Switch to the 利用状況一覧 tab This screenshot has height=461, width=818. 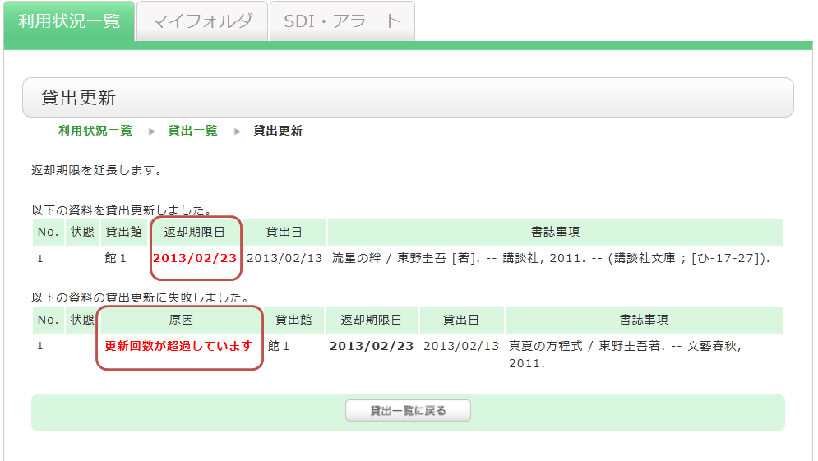[x=68, y=21]
